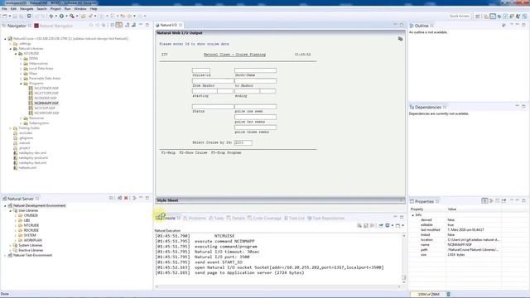Viewport: 530px width, 298px height.
Task: Open the Debug icon dropdown arrow
Action: [x=55, y=16]
